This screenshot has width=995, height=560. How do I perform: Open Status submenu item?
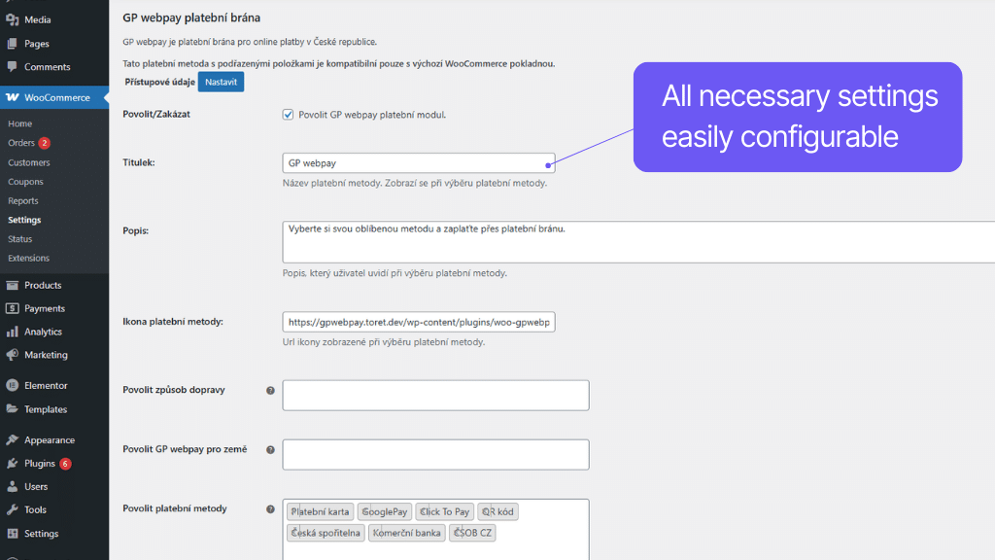coord(19,239)
